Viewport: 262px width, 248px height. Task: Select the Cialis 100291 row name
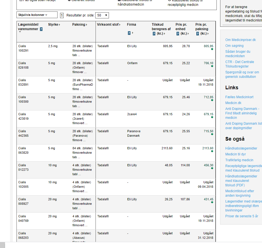click(x=23, y=48)
